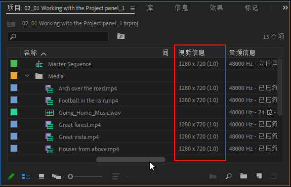Click the clip icon of Houses from above.mp4

[x=50, y=149]
